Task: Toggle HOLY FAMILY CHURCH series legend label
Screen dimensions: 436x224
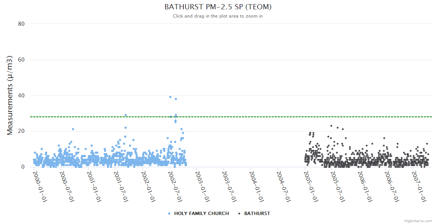Action: pos(201,214)
